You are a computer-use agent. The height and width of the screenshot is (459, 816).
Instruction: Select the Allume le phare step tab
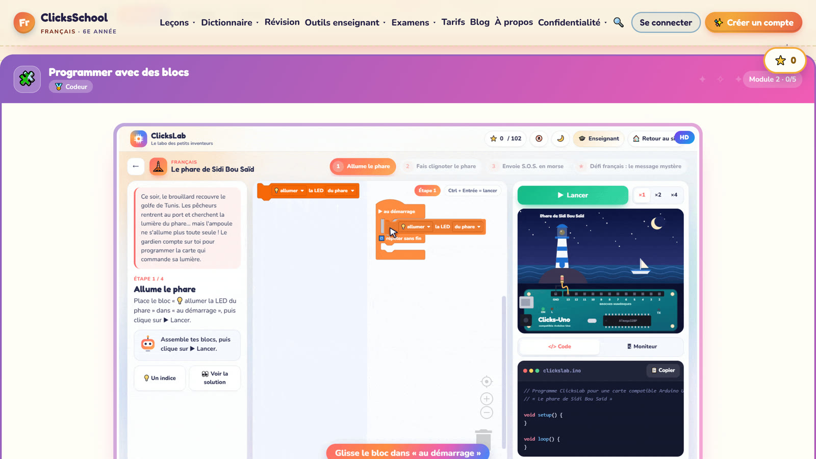(x=363, y=166)
